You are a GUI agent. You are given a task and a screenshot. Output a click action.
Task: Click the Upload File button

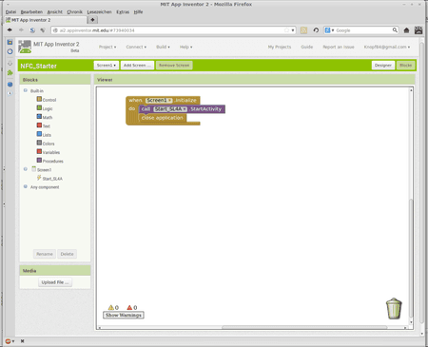[x=55, y=282]
